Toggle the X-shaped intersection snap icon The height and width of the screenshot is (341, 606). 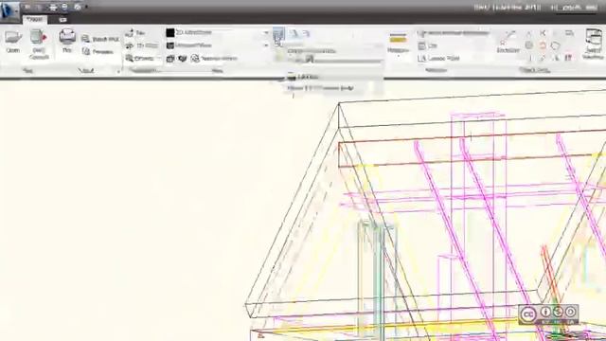[x=543, y=33]
